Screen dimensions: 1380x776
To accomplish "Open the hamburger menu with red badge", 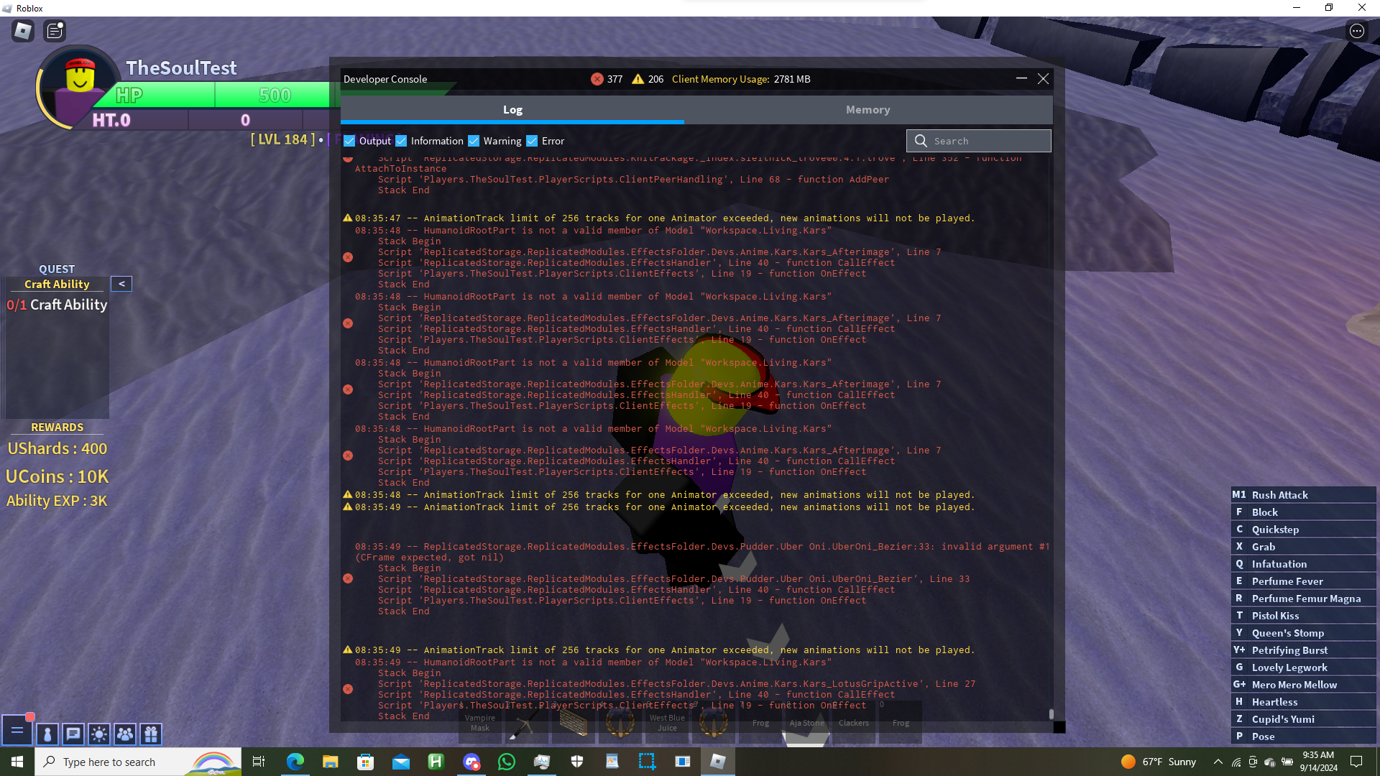I will tap(17, 731).
